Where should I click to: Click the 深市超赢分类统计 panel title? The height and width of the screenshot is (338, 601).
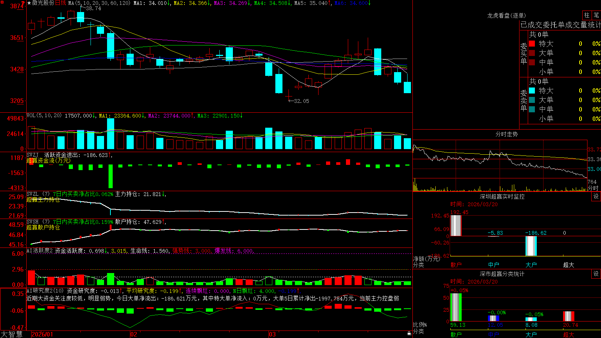502,274
